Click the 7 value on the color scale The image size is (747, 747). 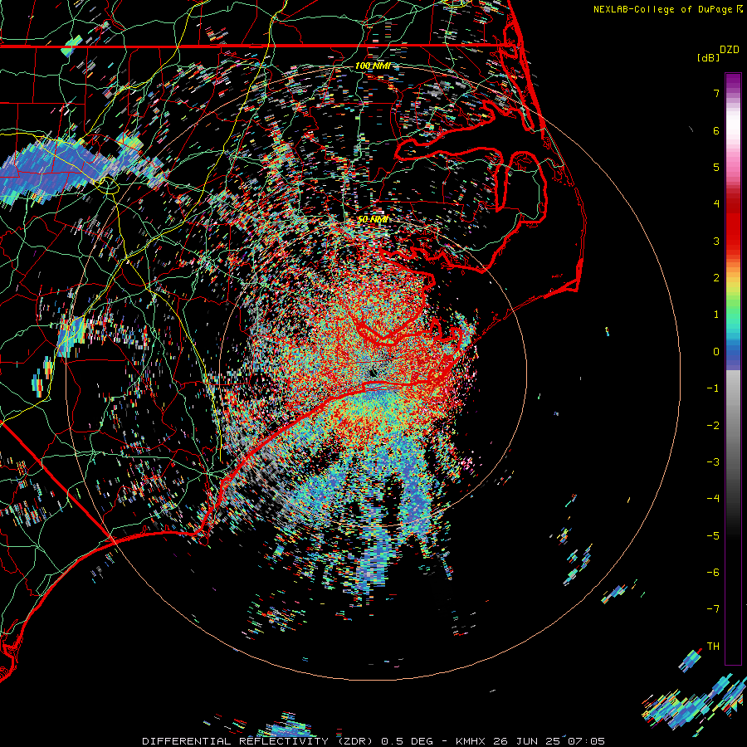(x=716, y=93)
